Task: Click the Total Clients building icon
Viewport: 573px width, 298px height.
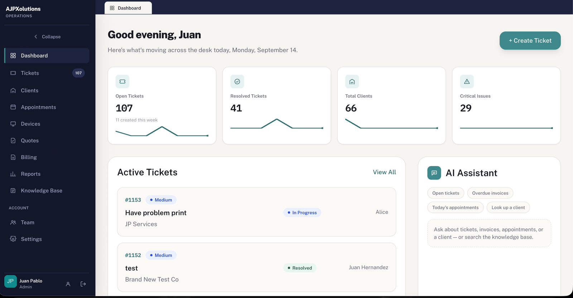Action: [x=352, y=81]
